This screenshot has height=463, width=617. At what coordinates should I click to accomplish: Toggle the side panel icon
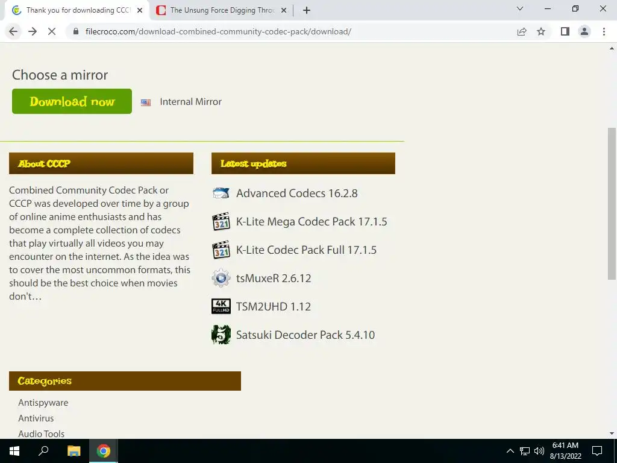click(x=565, y=31)
